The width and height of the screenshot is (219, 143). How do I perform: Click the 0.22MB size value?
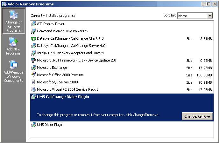click(206, 61)
